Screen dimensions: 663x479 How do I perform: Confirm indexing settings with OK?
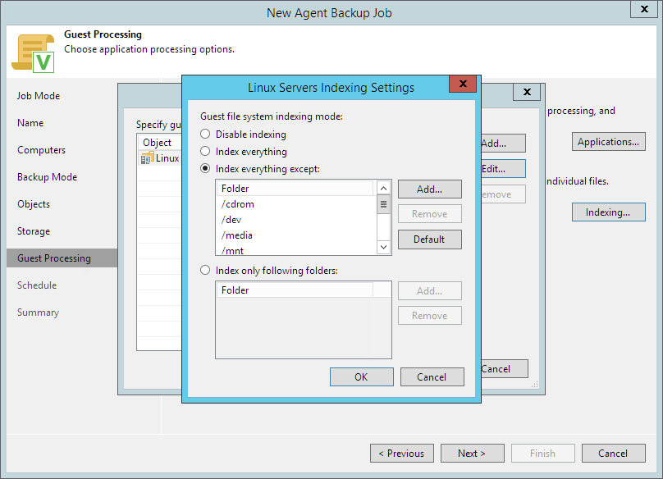coord(361,377)
